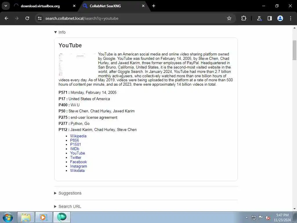Open the profile avatar menu
Viewport: 297px width, 223px height.
click(x=280, y=18)
